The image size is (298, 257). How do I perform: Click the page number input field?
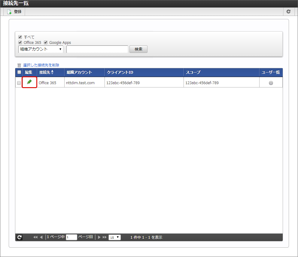click(71, 237)
